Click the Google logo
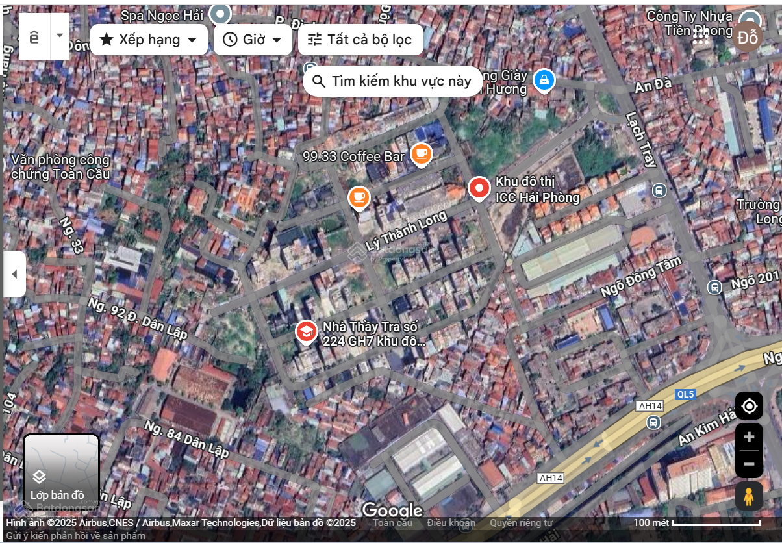 392,511
